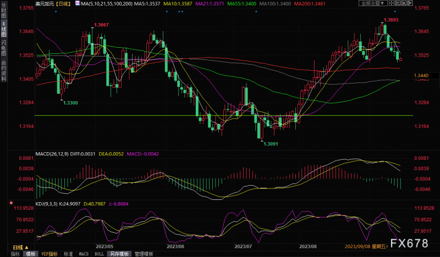The image size is (440, 257).
Task: Click the playback (replay) icon in top toolbar
Action: pyautogui.click(x=404, y=3)
